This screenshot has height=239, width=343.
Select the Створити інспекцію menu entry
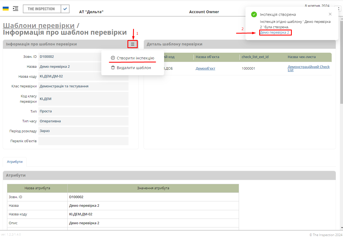pyautogui.click(x=135, y=58)
